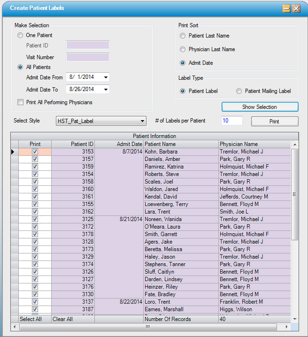Click the Patient ID input field
Image resolution: width=308 pixels, height=337 pixels.
pyautogui.click(x=88, y=46)
